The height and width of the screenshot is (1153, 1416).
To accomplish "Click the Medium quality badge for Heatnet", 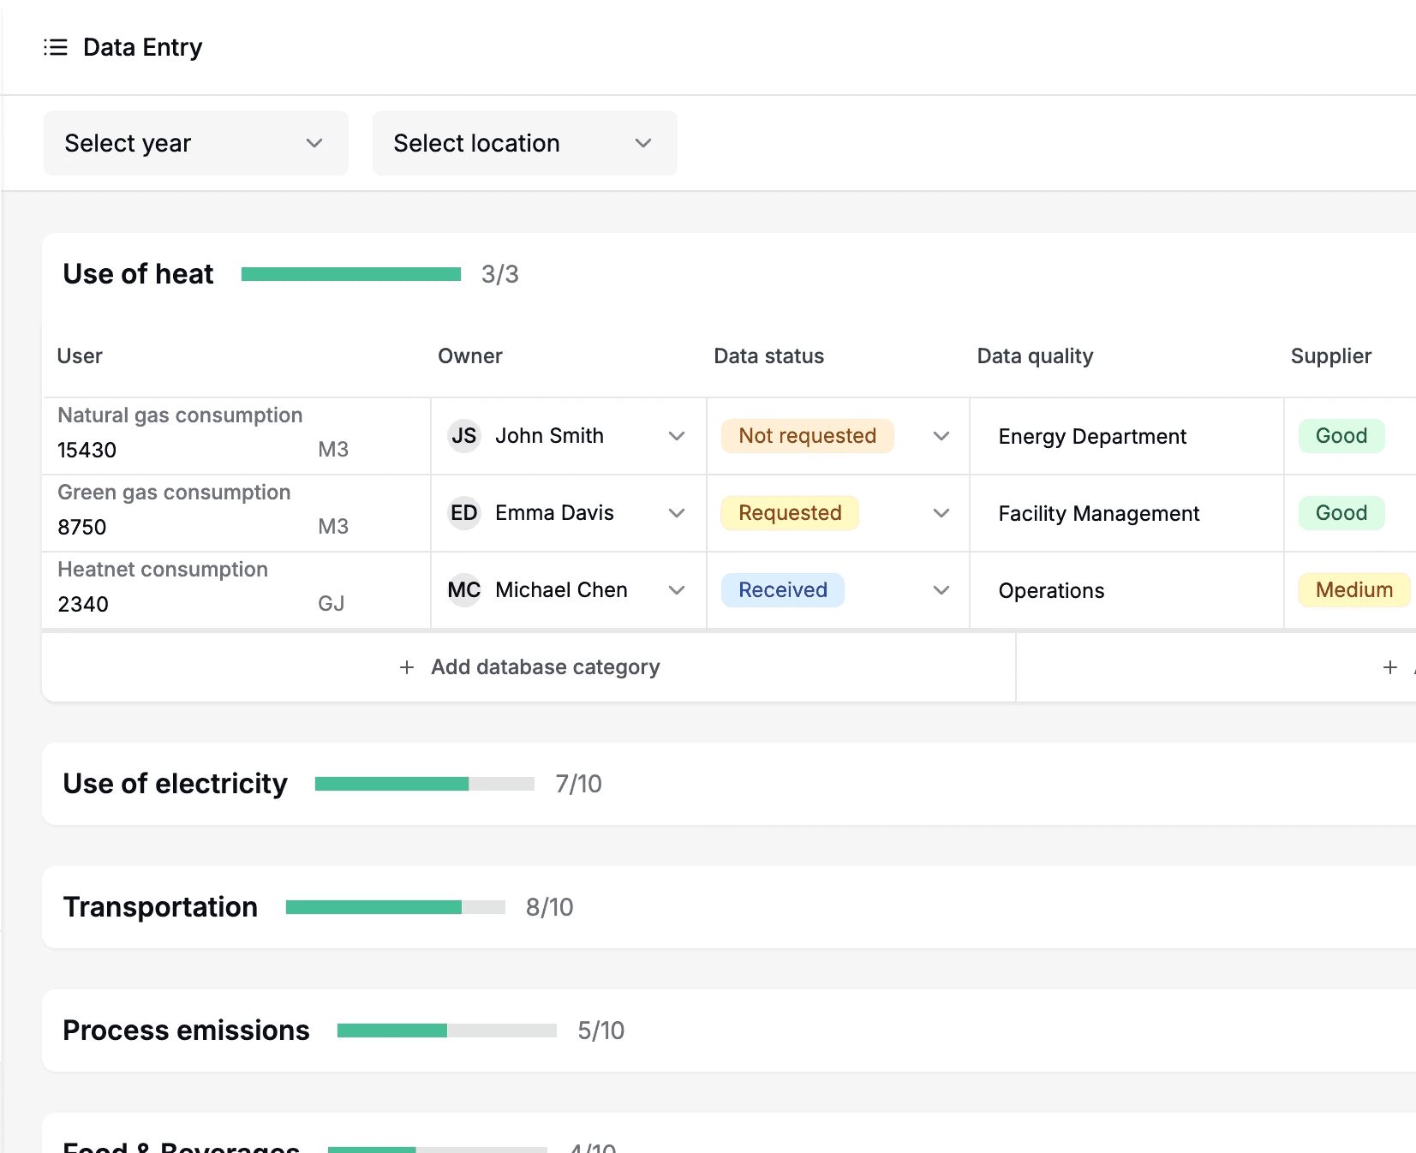I will point(1353,590).
